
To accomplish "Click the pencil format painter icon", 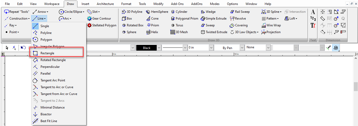I will (329, 47).
